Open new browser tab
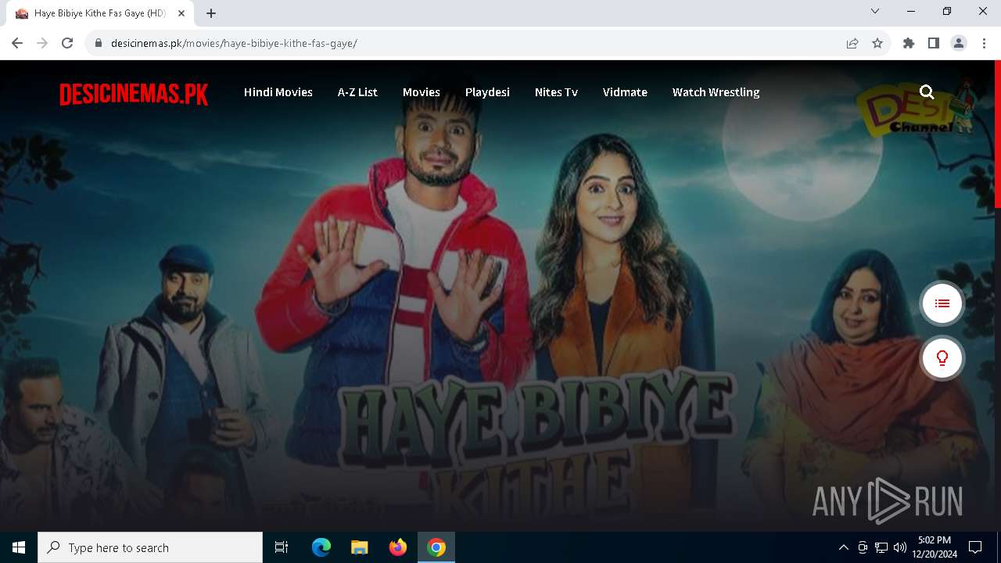Screen dimensions: 1001x563 [211, 13]
